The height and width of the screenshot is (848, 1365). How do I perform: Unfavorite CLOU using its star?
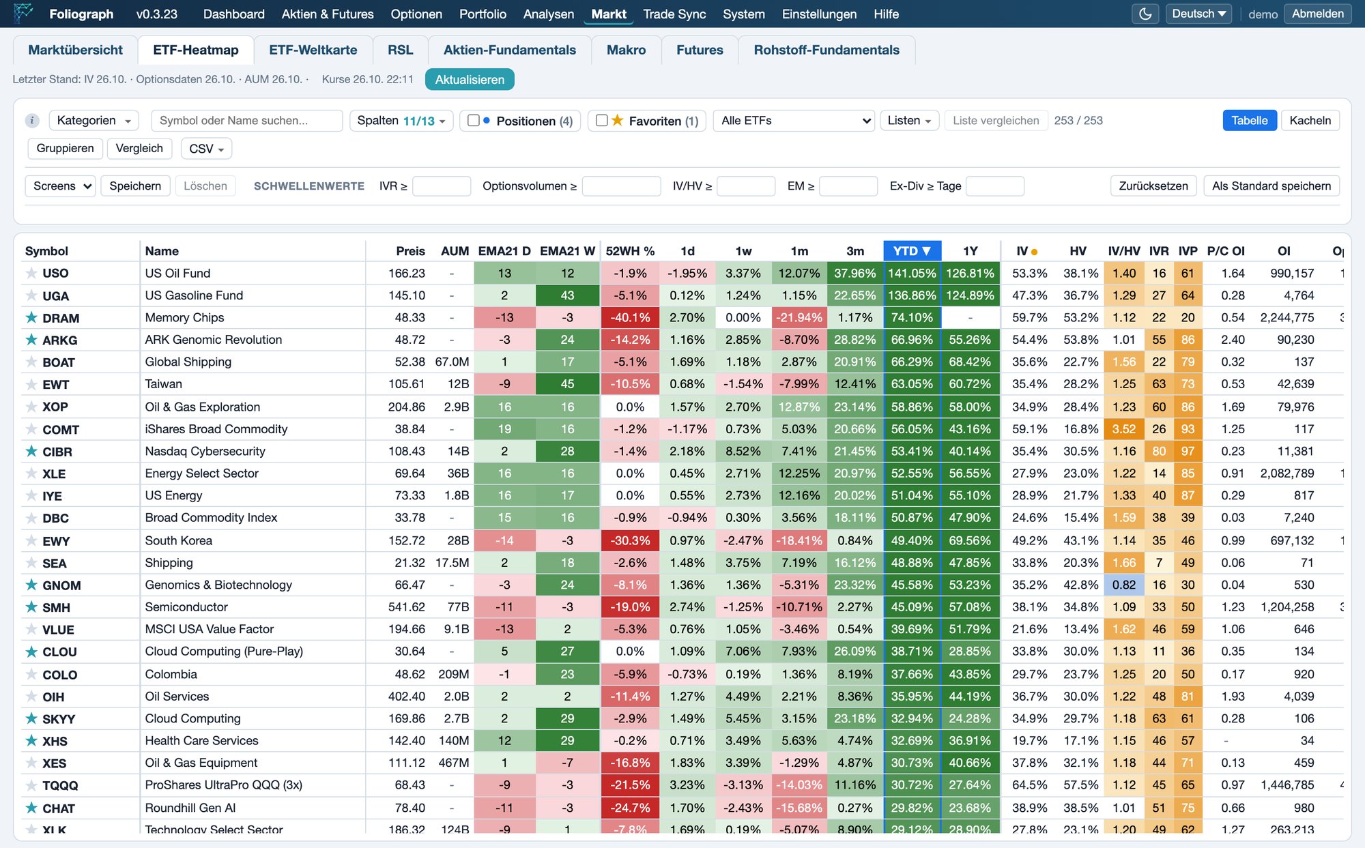click(31, 652)
